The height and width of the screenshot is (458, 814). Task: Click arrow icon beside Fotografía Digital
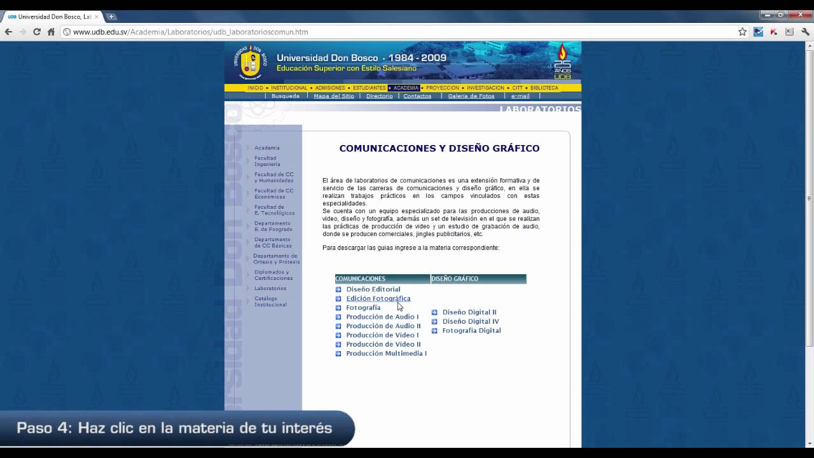[434, 331]
